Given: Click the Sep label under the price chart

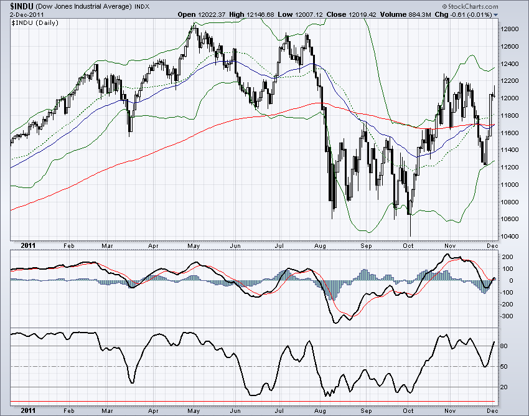Looking at the screenshot, I should 366,246.
